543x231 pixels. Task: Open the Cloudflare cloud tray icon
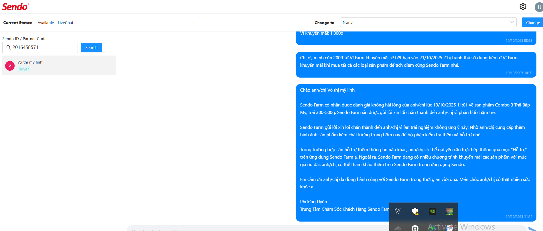398,228
